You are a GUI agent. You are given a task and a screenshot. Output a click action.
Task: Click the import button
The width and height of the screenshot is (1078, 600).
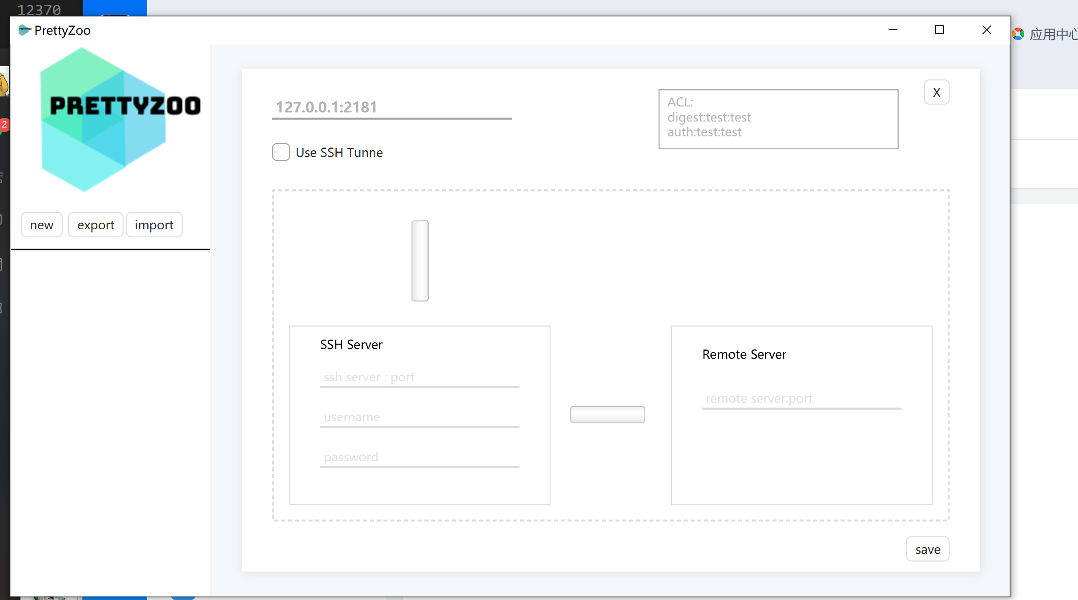154,225
